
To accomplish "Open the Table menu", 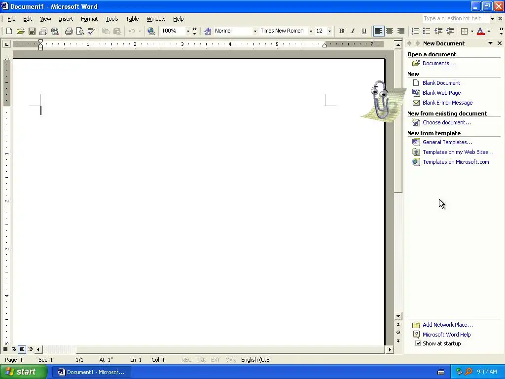I will pos(132,19).
